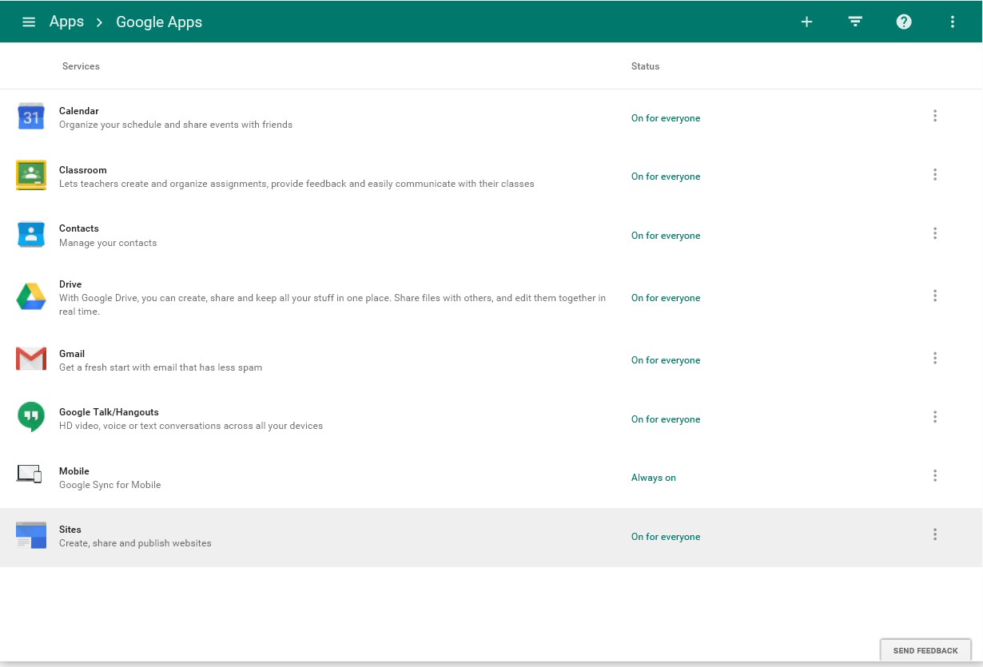Click the Sites app icon

[31, 535]
